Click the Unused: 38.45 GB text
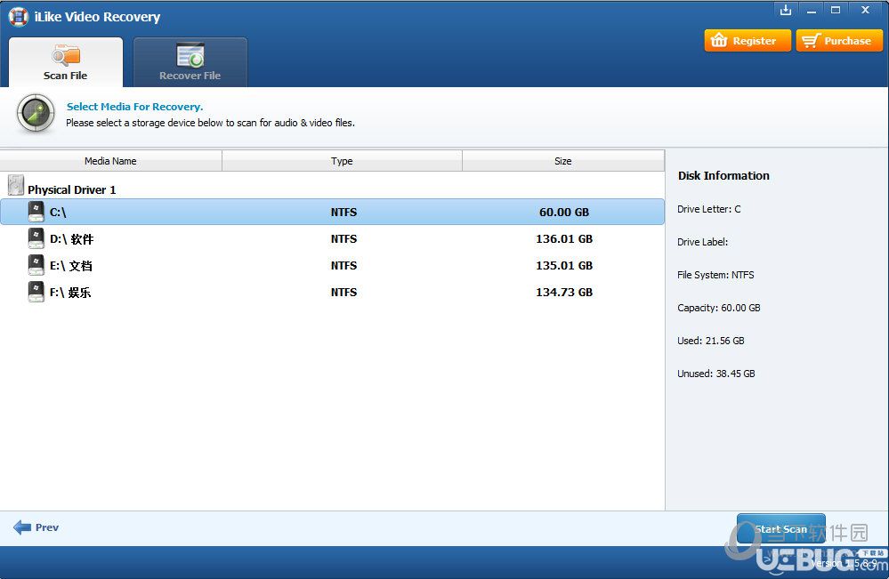Viewport: 889px width, 579px height. coord(715,374)
